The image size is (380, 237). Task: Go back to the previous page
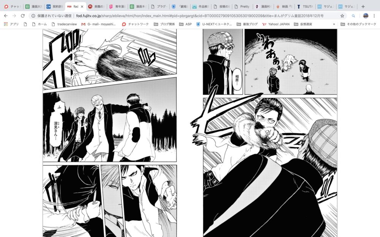(6, 16)
